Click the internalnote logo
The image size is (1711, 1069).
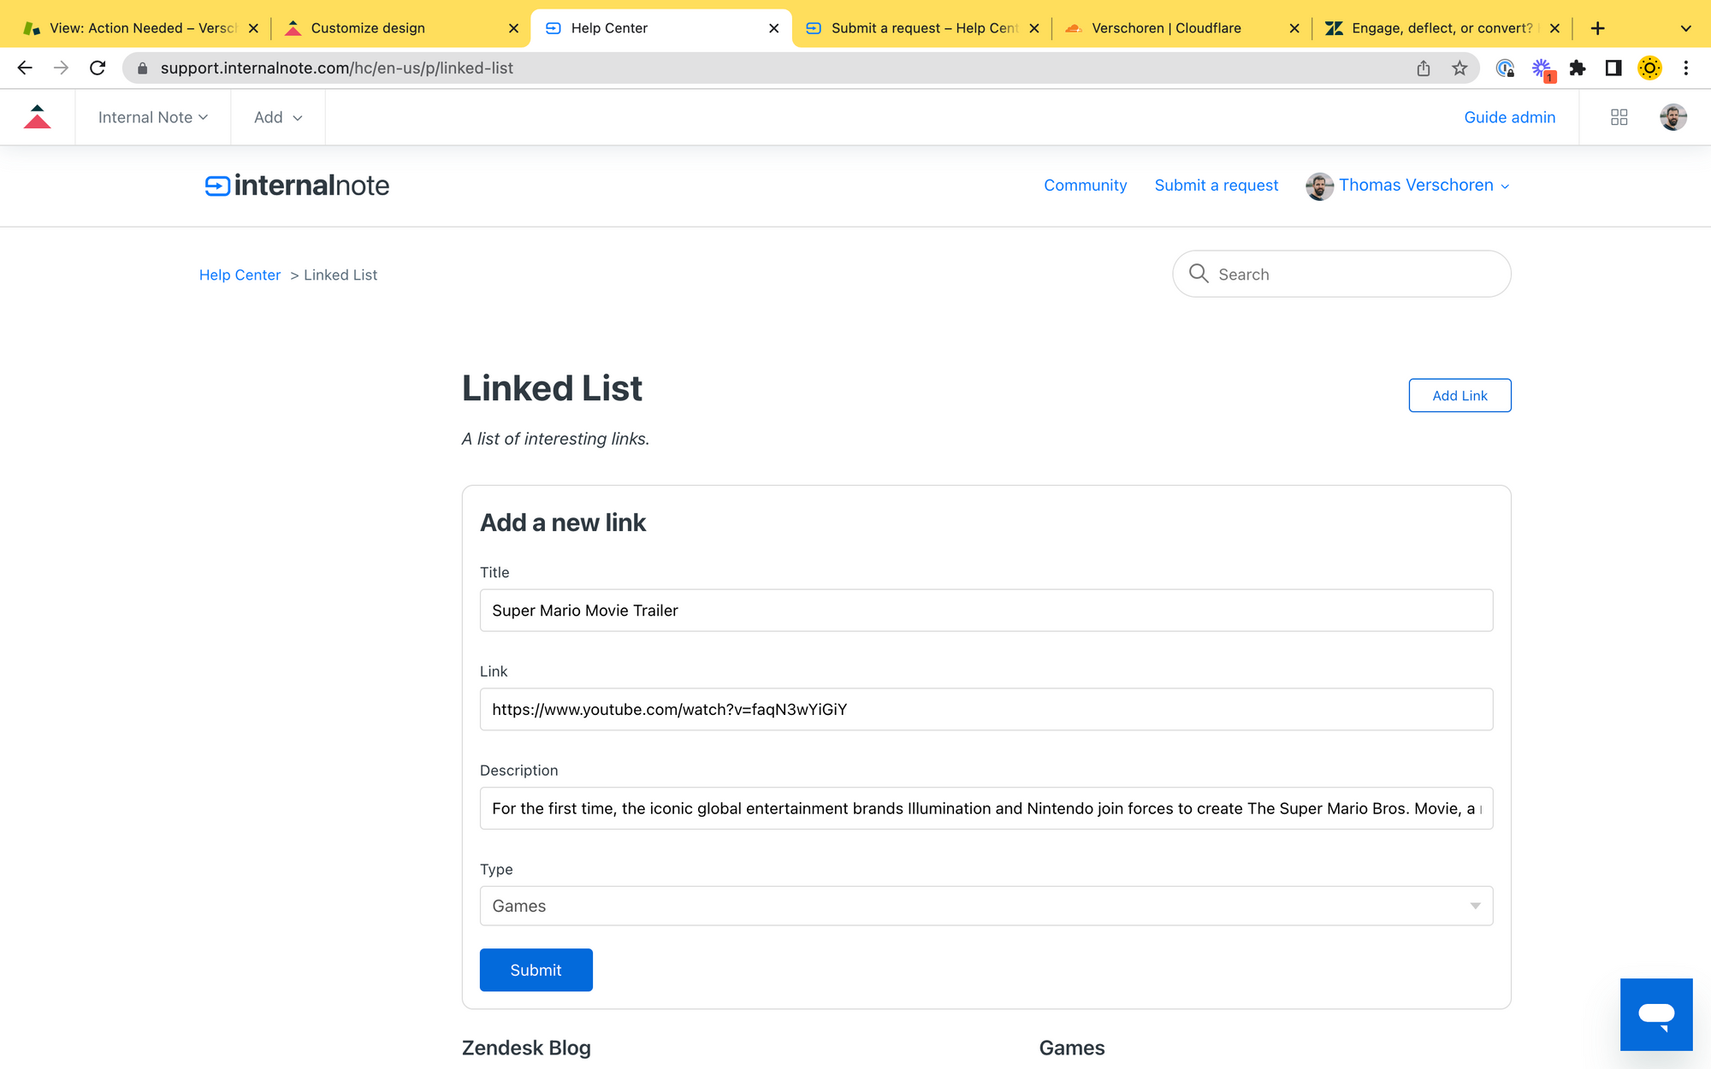(297, 186)
